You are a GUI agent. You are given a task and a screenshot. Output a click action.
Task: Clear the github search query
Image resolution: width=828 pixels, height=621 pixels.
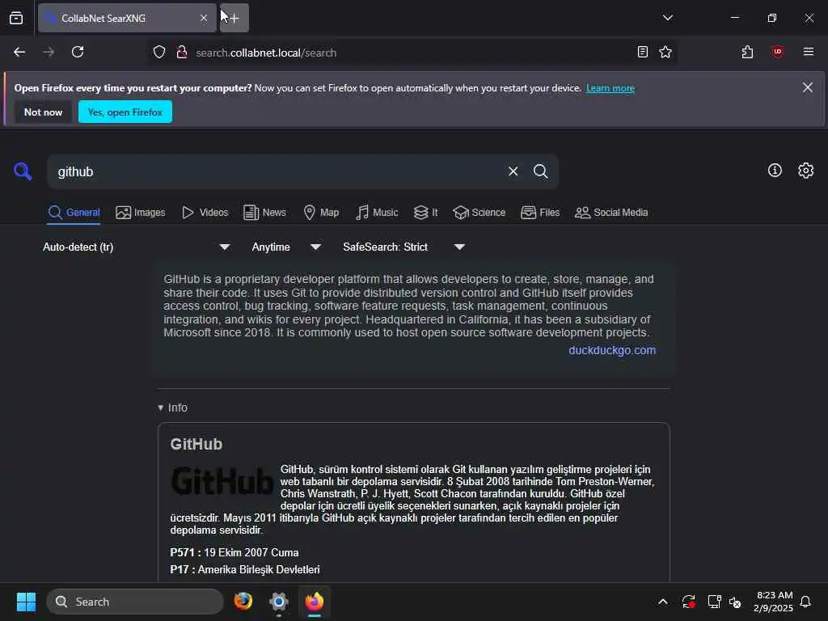click(x=513, y=171)
